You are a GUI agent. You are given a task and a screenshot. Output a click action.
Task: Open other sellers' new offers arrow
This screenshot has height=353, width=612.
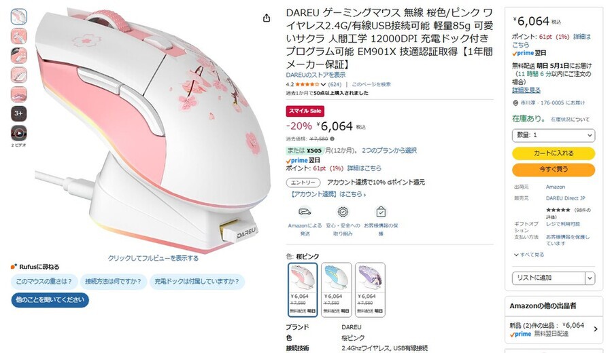pos(596,329)
